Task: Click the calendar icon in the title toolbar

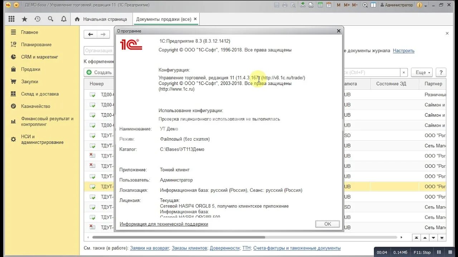Action: 329,5
